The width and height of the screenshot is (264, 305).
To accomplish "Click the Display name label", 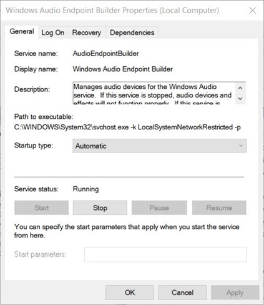I will (36, 69).
